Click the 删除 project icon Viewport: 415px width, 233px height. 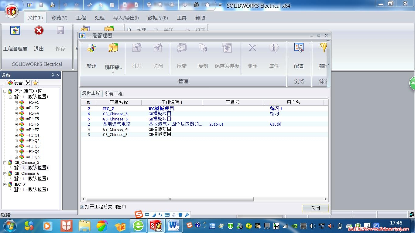point(252,48)
